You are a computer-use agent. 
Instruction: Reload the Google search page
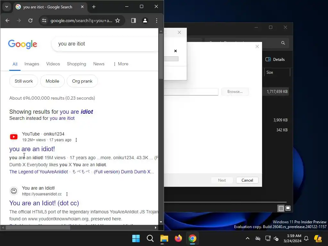click(30, 20)
